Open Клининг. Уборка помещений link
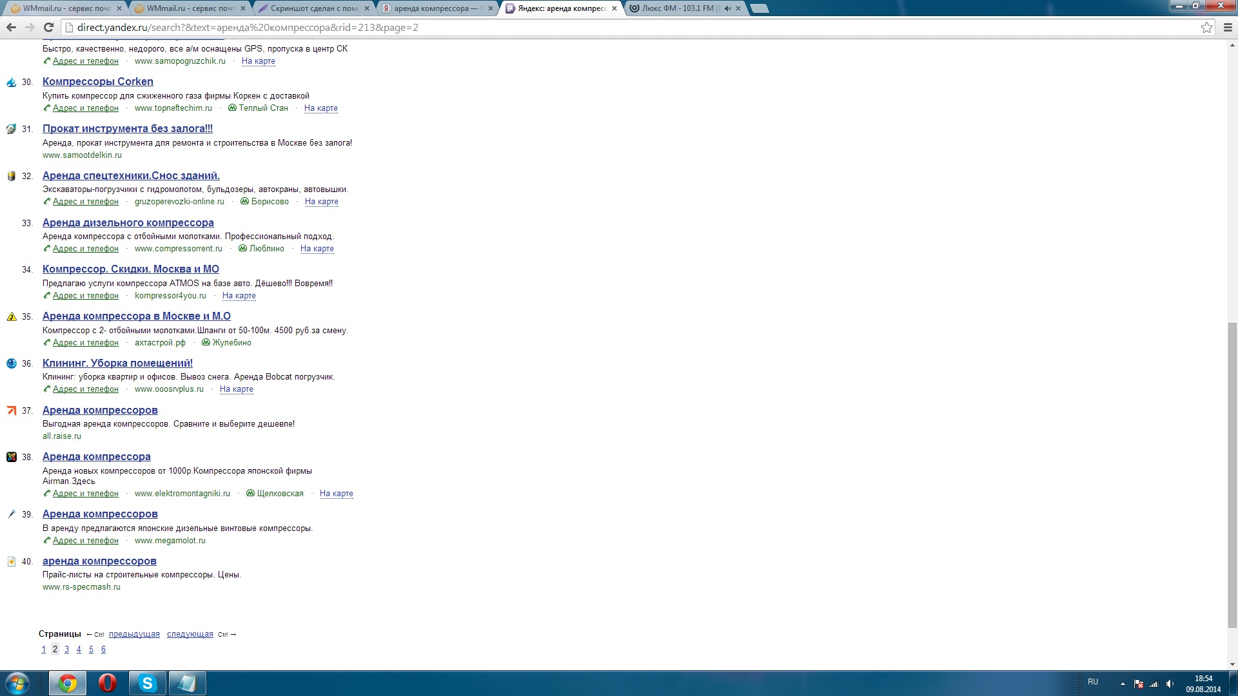Image resolution: width=1238 pixels, height=696 pixels. click(117, 363)
